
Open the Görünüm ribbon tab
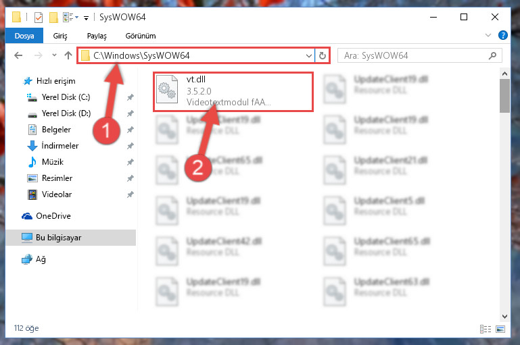pyautogui.click(x=141, y=36)
